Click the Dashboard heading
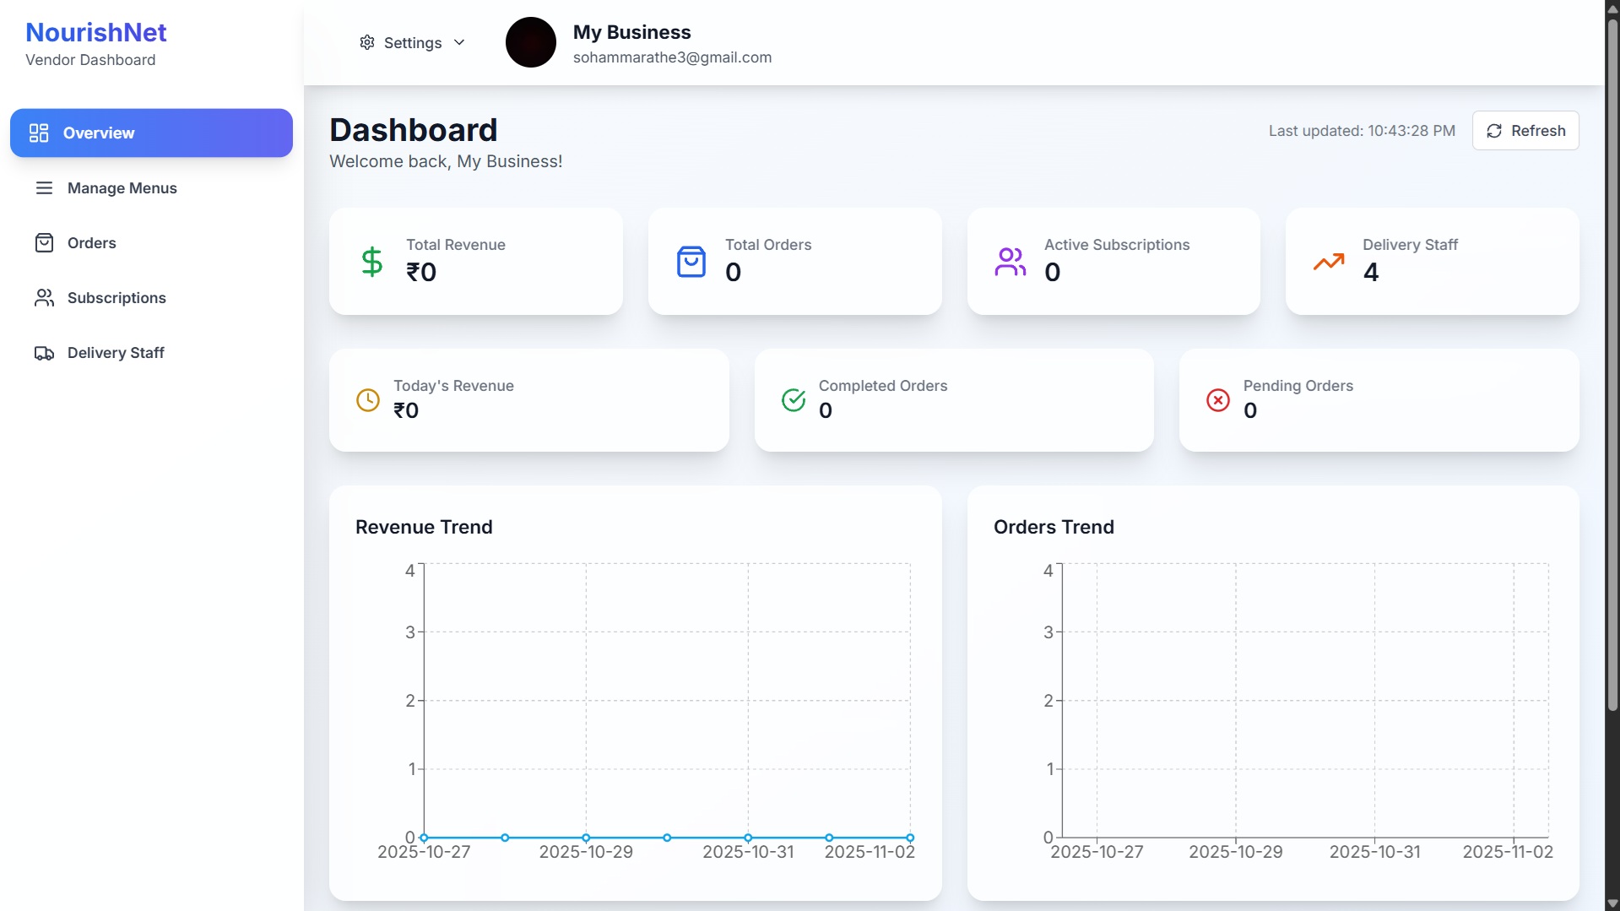This screenshot has width=1620, height=911. click(414, 130)
